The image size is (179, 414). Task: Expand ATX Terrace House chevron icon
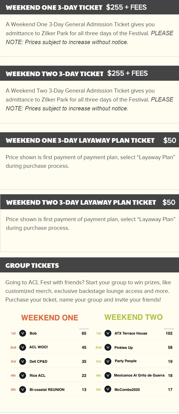point(108,334)
